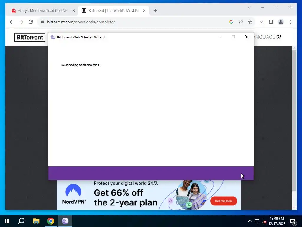
Task: Toggle Chrome side panel
Action: [x=271, y=22]
